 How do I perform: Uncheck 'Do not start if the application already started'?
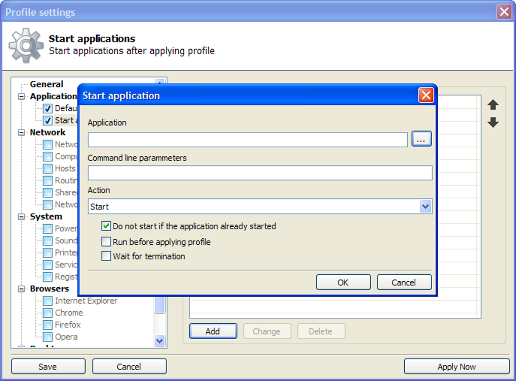point(106,226)
